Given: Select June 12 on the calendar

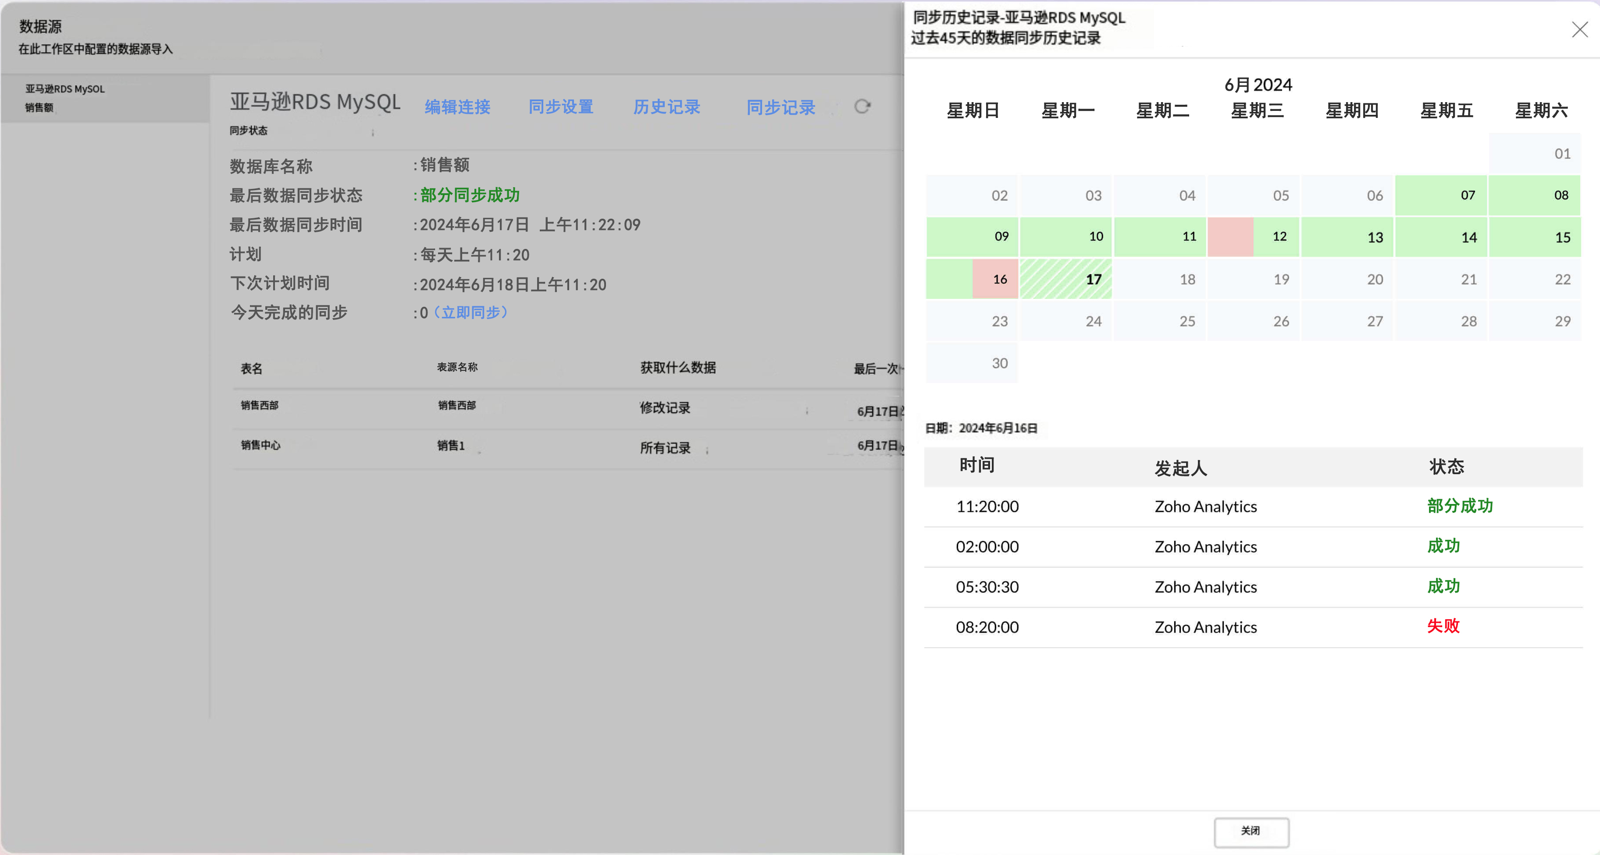Looking at the screenshot, I should [1254, 237].
